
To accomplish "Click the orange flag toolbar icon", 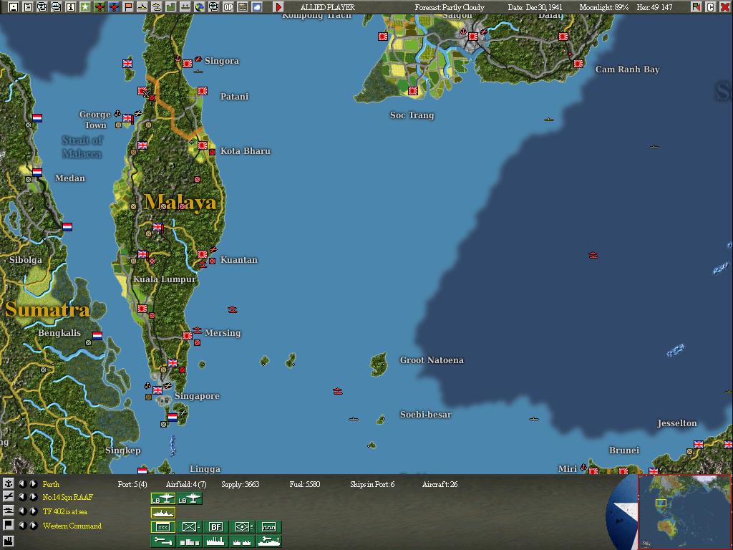I will 128,7.
